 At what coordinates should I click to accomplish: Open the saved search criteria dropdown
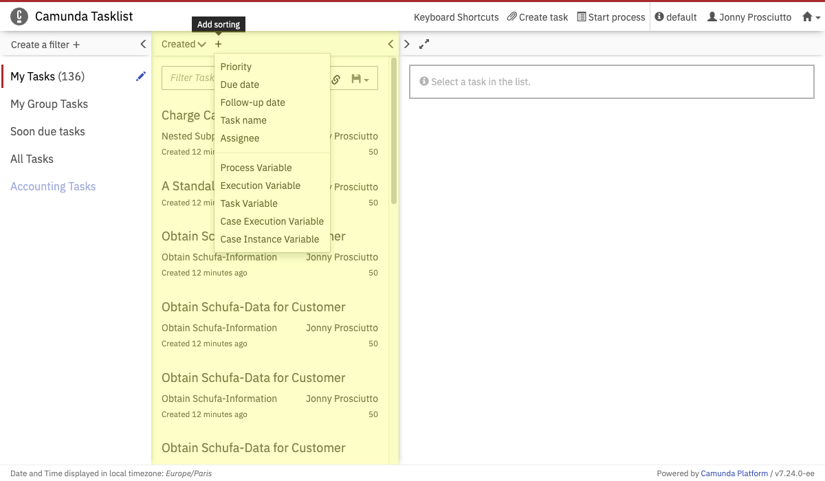point(360,79)
